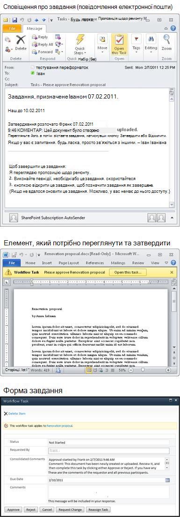Expand the Editing binoculars dropdown

151,44
